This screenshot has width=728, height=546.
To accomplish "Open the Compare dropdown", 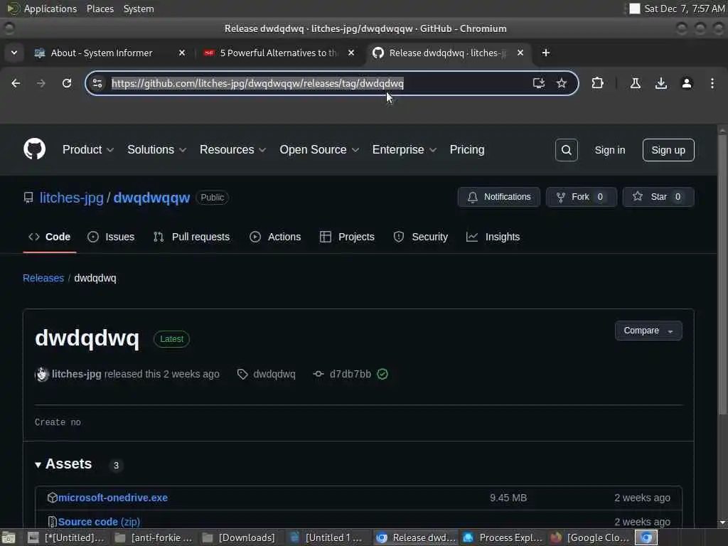I will (648, 331).
